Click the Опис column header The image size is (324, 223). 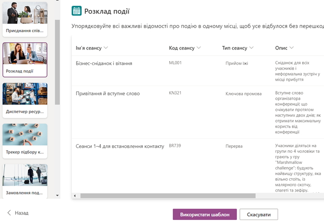pyautogui.click(x=281, y=48)
